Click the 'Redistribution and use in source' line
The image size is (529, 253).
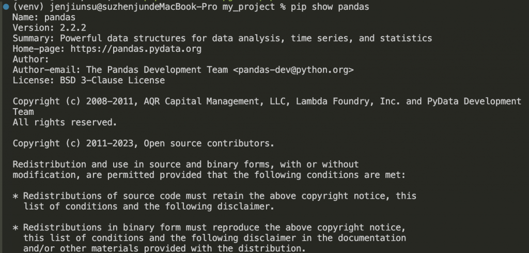[x=185, y=164]
